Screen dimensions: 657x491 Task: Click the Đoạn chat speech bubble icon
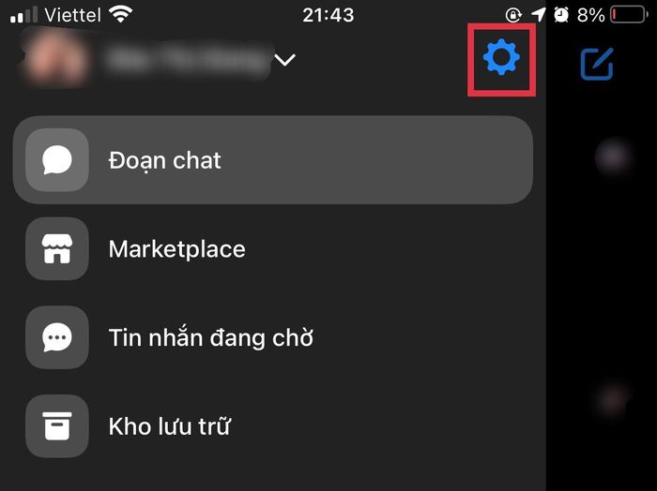coord(57,160)
